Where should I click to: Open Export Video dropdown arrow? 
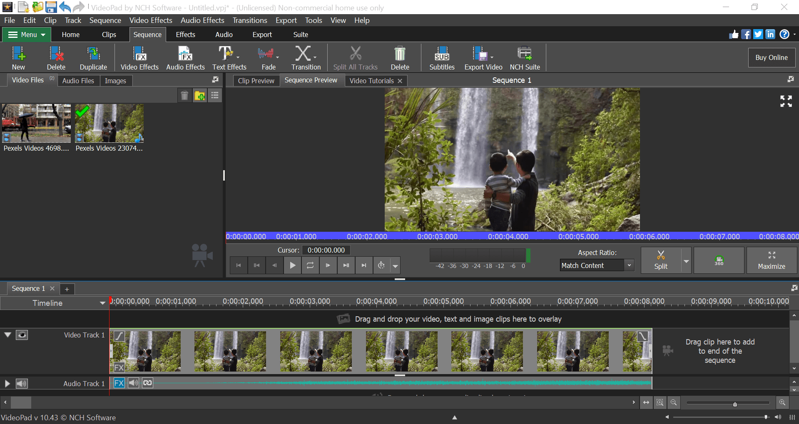[492, 57]
